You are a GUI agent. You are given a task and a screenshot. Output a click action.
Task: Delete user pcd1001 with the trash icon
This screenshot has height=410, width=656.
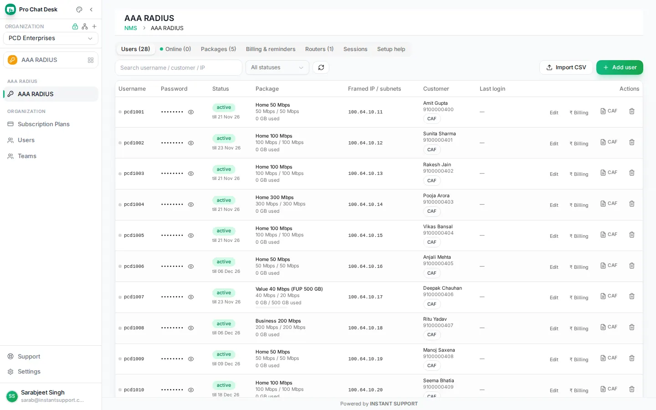[632, 111]
